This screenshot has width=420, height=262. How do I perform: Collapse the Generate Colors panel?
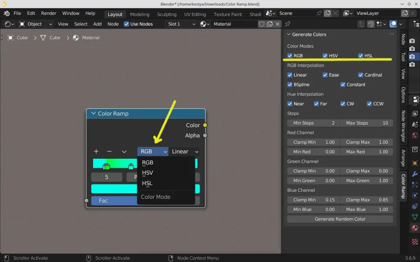289,35
